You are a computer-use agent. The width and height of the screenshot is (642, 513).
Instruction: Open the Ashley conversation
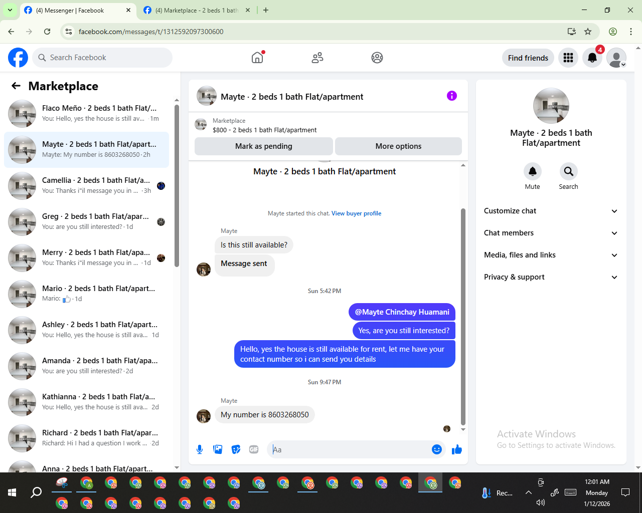pyautogui.click(x=86, y=330)
